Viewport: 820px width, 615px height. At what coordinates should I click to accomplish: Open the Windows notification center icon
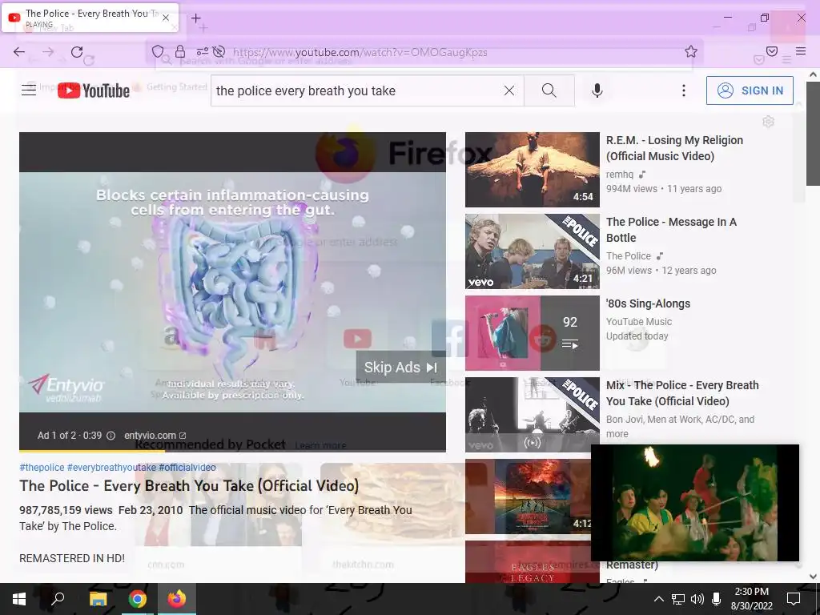coord(794,599)
